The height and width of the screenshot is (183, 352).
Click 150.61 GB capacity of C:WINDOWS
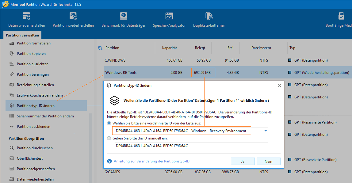pos(174,60)
